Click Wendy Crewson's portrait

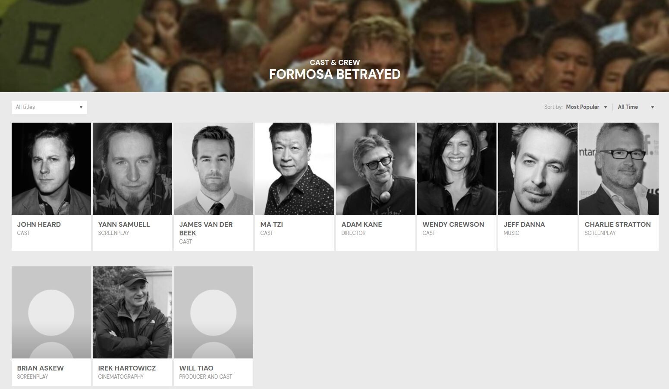pos(457,169)
